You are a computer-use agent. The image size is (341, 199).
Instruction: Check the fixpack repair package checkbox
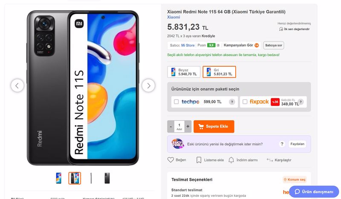pos(245,102)
